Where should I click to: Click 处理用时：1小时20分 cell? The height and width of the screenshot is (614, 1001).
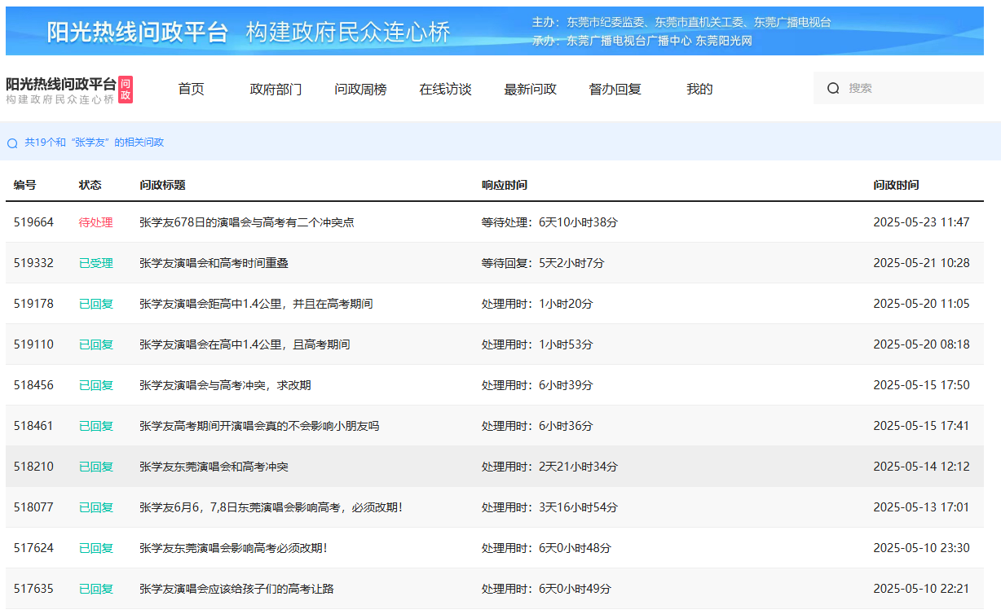537,304
